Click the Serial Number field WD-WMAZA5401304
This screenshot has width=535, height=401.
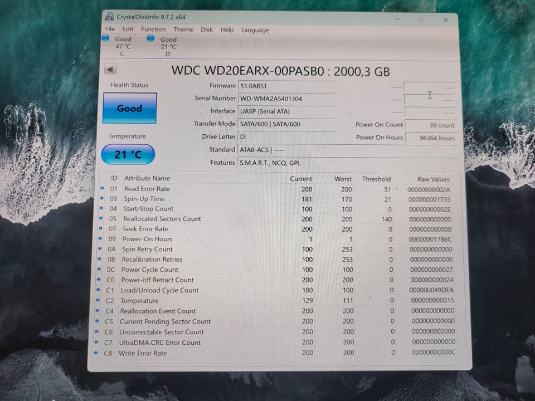click(x=286, y=99)
